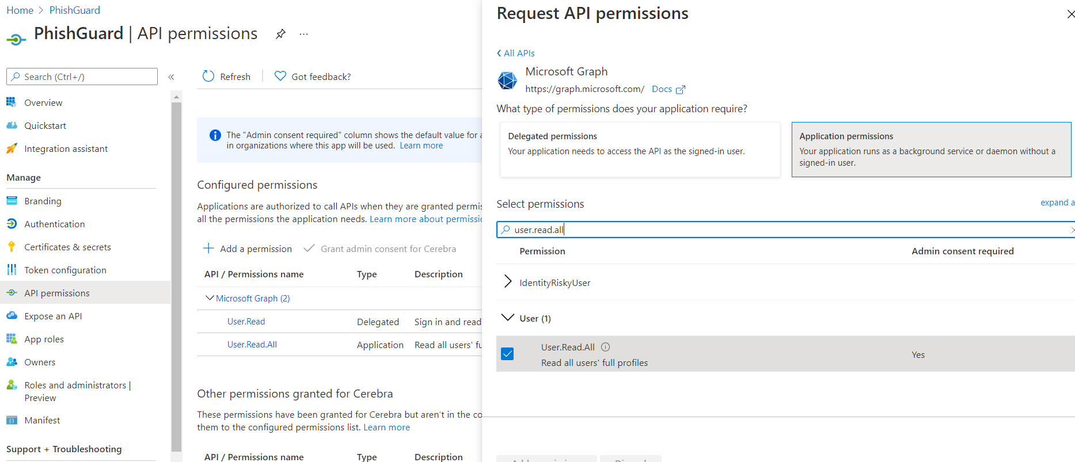Open the Overview menu item
This screenshot has width=1075, height=462.
click(43, 102)
